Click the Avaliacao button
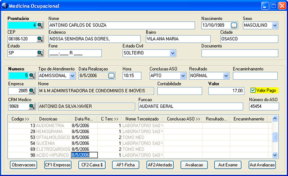The height and width of the screenshot is (176, 288). tap(194, 165)
